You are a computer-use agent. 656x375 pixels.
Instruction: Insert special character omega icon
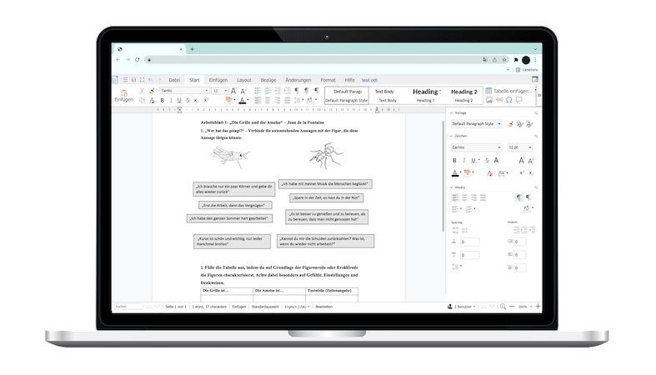(x=508, y=100)
